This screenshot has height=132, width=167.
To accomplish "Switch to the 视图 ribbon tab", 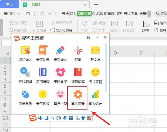I will (x=119, y=14).
